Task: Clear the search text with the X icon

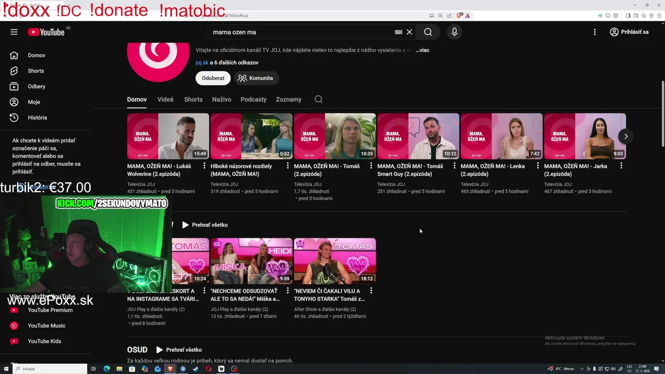Action: [409, 32]
